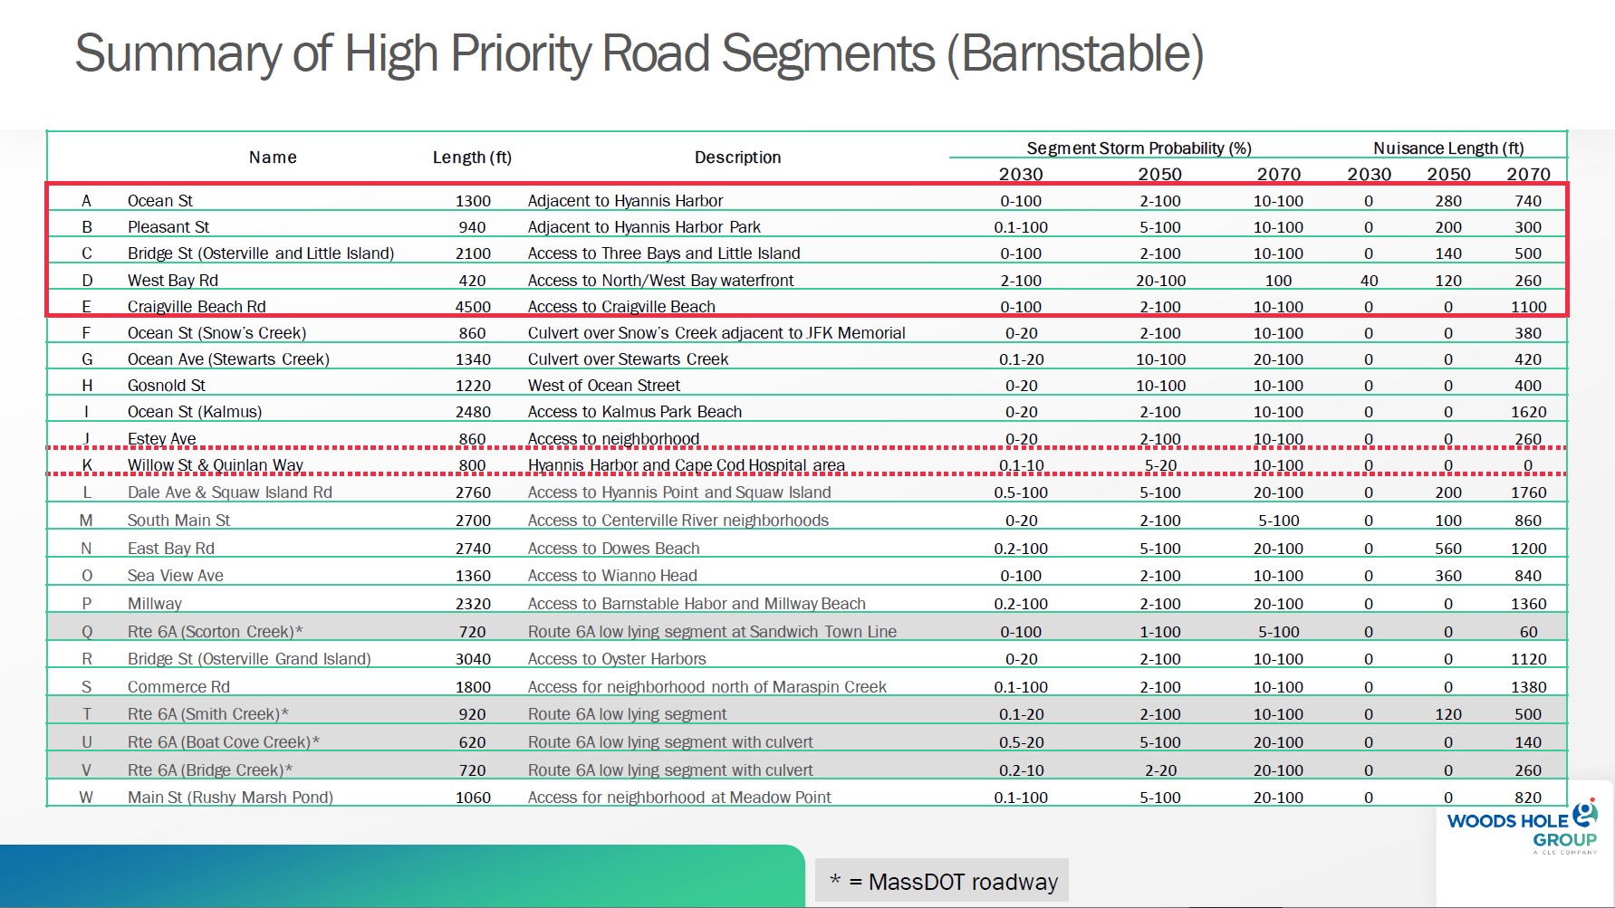Click the 2070 nuisance value '1760'

click(x=1528, y=492)
